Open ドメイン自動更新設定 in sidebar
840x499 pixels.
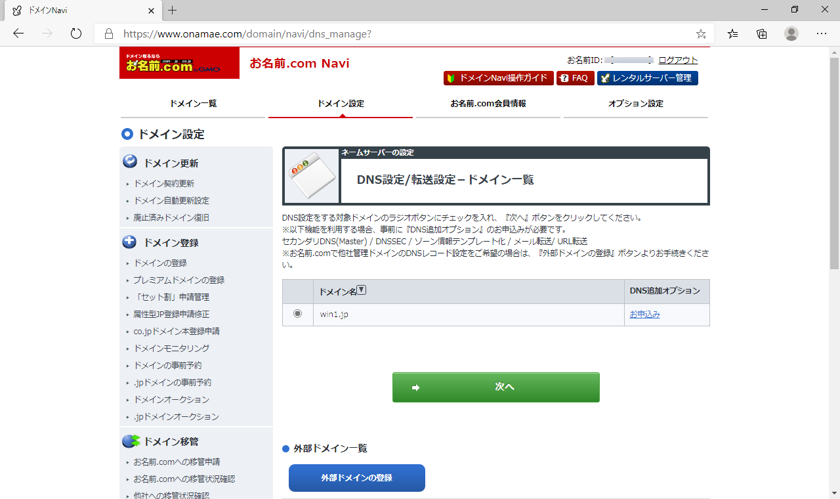click(171, 201)
